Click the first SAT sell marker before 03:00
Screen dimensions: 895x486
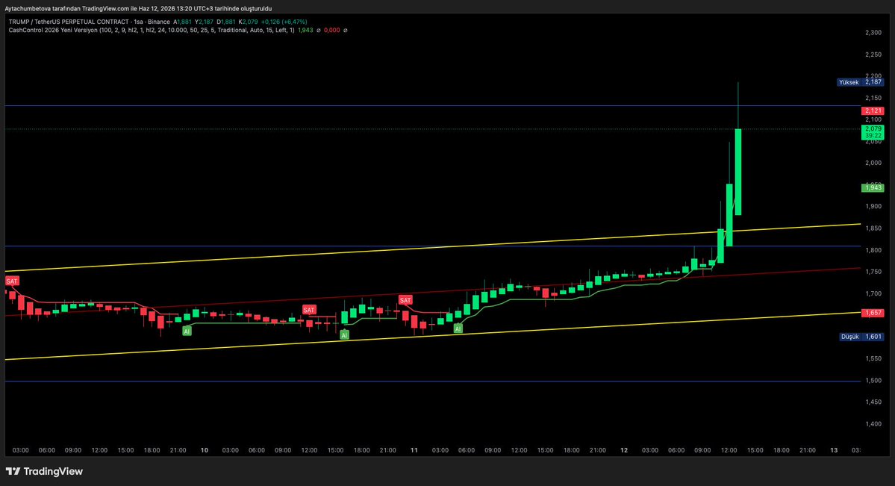pos(12,281)
